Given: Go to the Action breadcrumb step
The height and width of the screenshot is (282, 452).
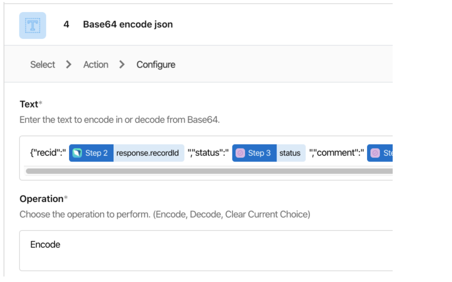Looking at the screenshot, I should tap(95, 64).
